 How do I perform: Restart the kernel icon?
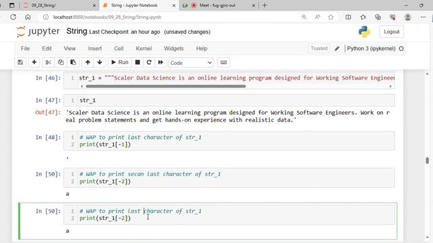click(x=149, y=62)
